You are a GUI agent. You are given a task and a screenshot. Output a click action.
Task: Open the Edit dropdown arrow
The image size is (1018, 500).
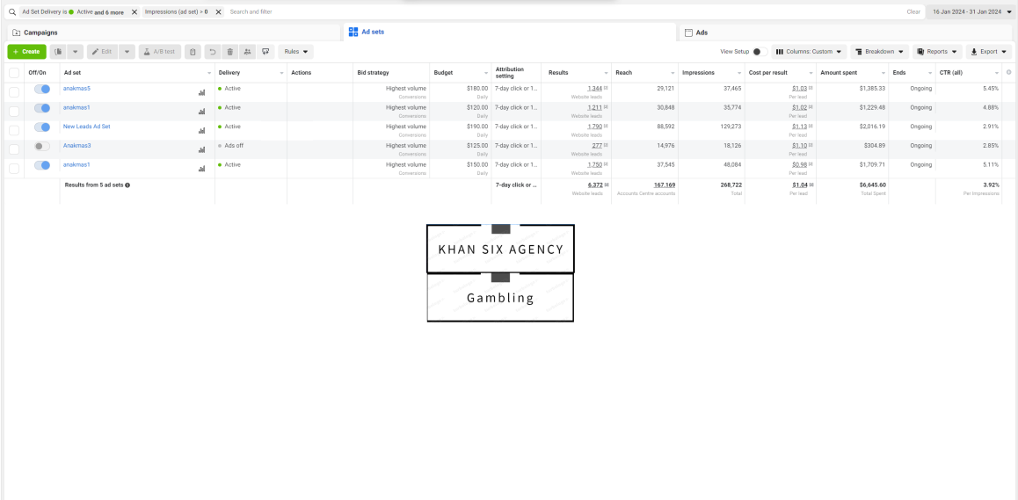tap(127, 51)
